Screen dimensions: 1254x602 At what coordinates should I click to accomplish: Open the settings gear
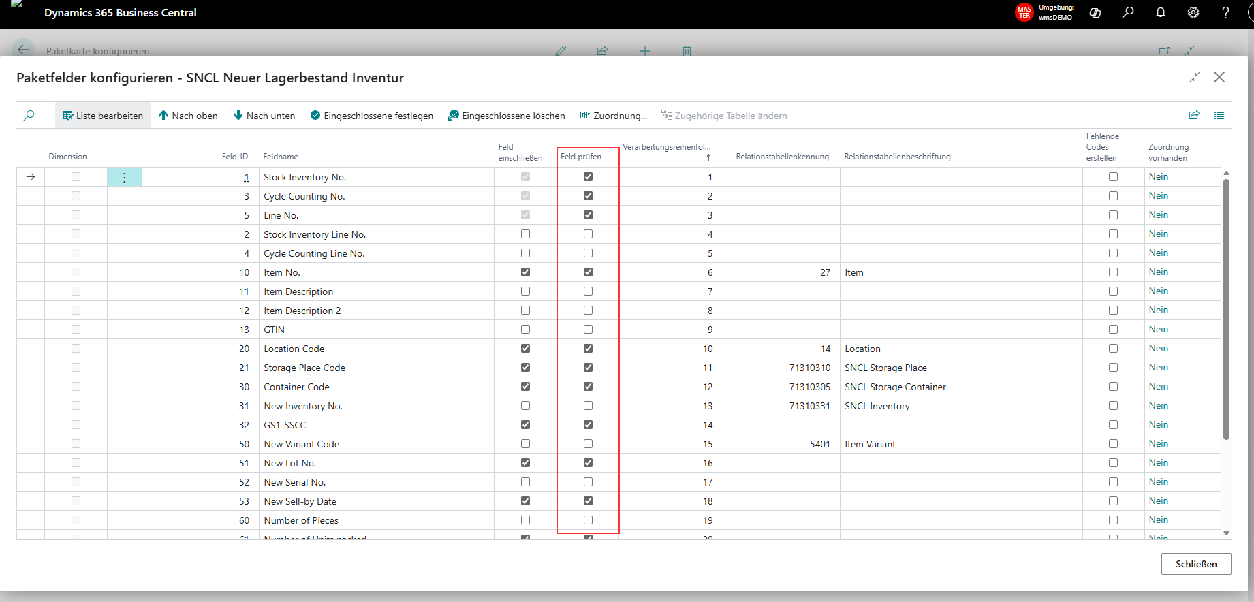(1193, 12)
